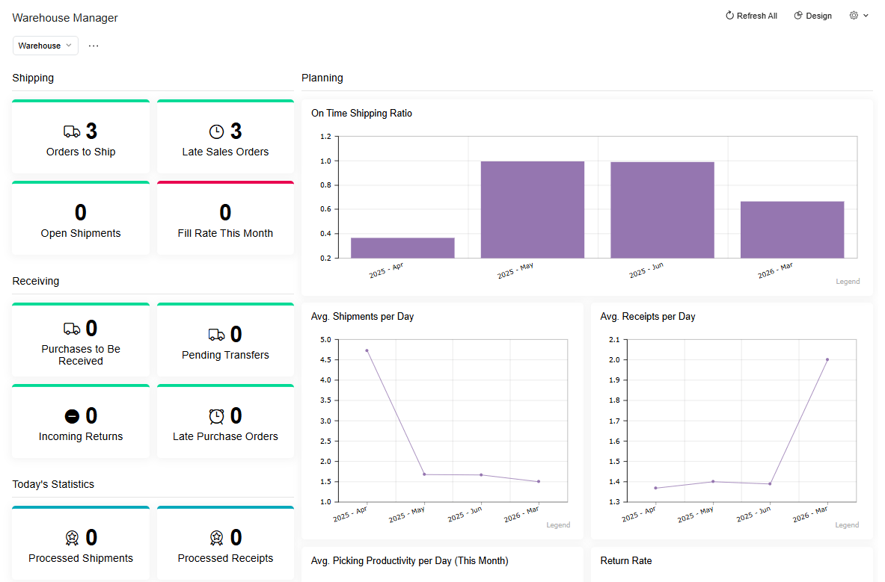Click the 0 value on Open Shipments
The width and height of the screenshot is (885, 582).
[x=81, y=213]
